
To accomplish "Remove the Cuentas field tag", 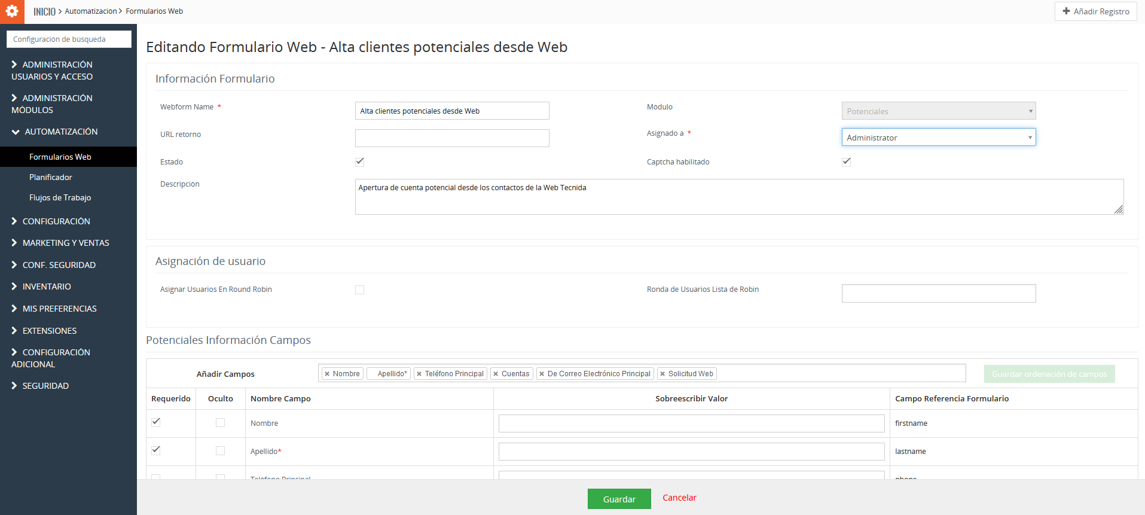I will click(x=496, y=374).
